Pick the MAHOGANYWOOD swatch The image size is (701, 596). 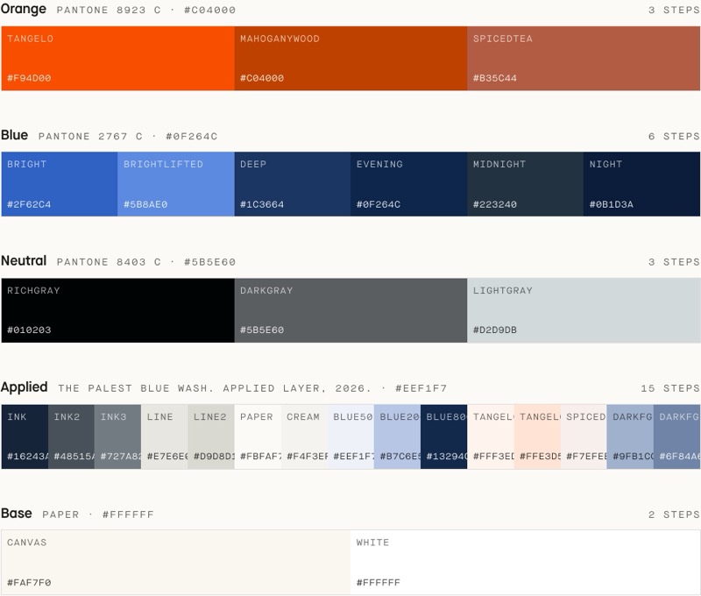pos(350,58)
